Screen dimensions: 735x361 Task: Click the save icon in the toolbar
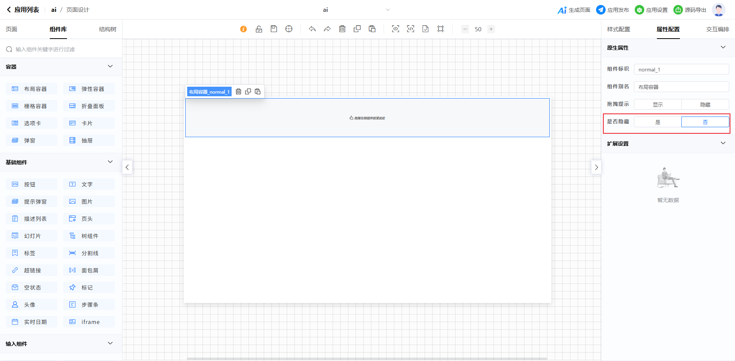[274, 29]
